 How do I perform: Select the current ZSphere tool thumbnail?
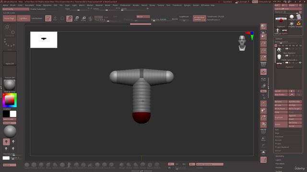pyautogui.click(x=281, y=21)
